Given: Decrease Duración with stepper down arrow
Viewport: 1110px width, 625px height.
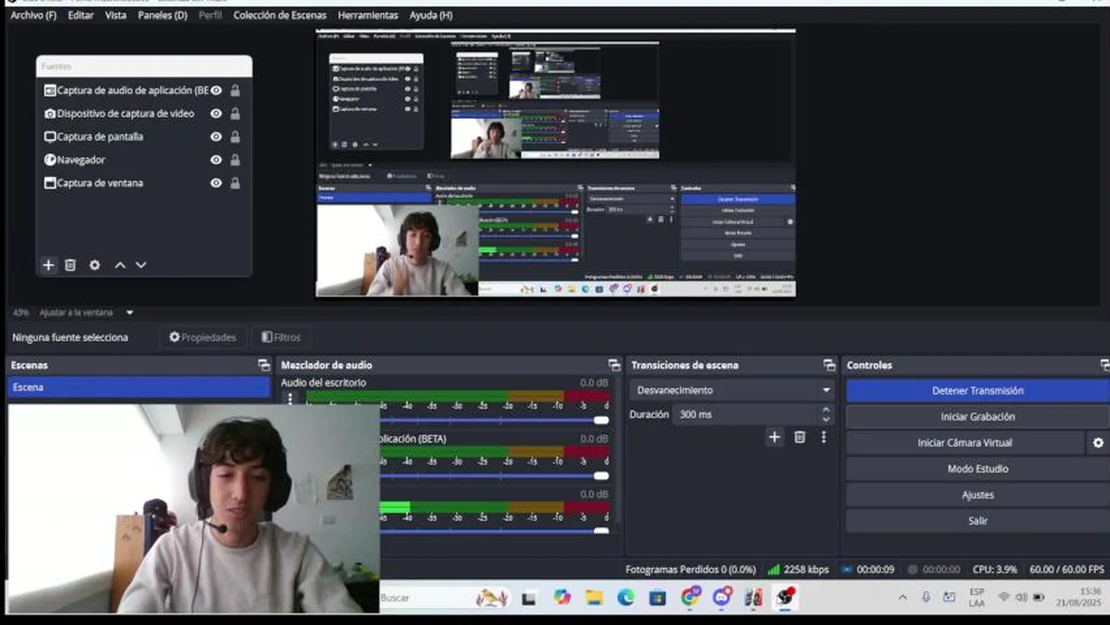Looking at the screenshot, I should click(826, 420).
